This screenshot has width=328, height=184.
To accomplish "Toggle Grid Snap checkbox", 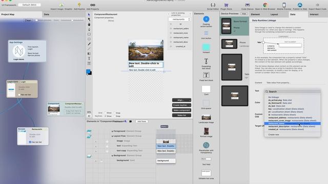I will pos(114,113).
